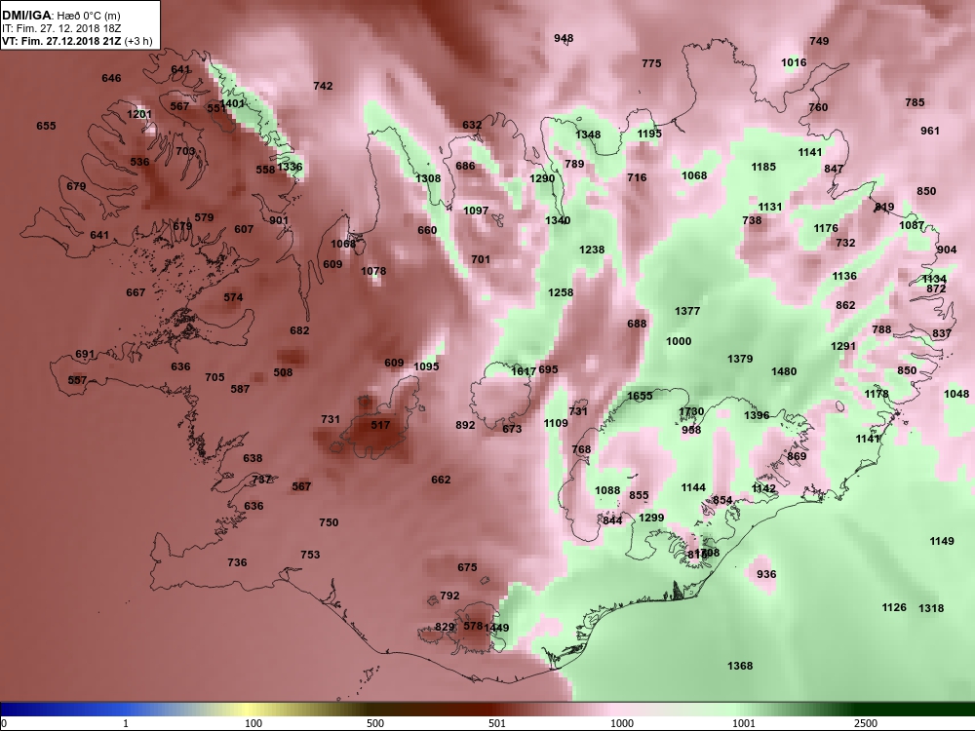Select the map value '662'
Viewport: 975px width, 731px height.
pyautogui.click(x=441, y=480)
